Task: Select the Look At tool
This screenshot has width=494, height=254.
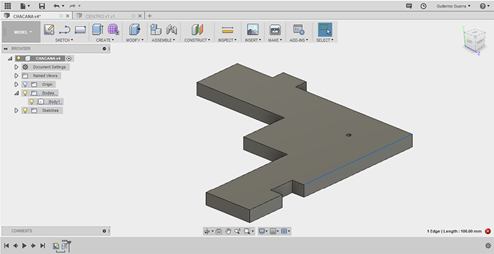Action: click(218, 231)
